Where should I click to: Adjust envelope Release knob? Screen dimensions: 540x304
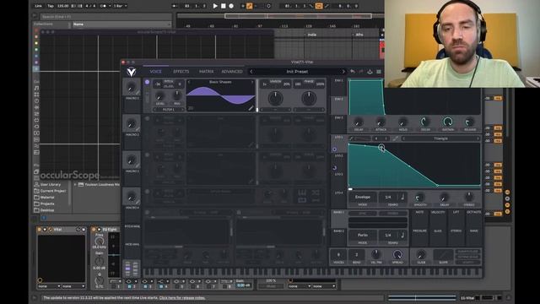(x=470, y=122)
